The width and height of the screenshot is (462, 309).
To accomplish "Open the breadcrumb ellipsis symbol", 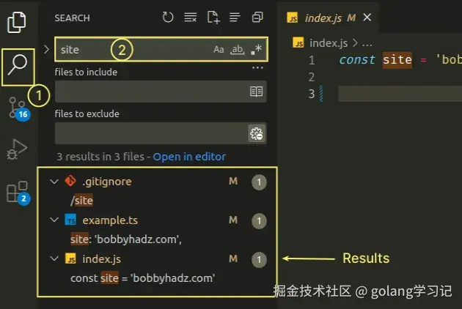I will click(367, 45).
